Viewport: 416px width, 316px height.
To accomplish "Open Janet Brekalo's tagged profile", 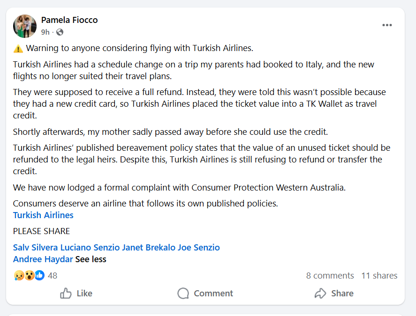I will pyautogui.click(x=149, y=247).
